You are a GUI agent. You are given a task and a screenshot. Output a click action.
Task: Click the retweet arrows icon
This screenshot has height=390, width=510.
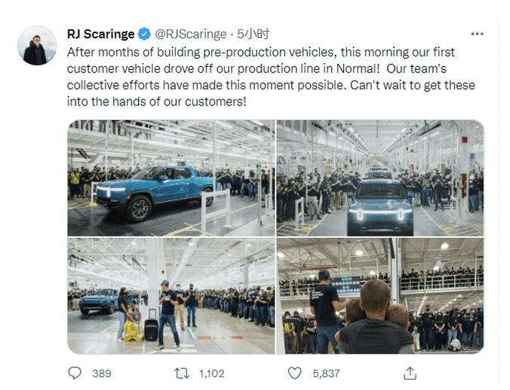click(181, 373)
